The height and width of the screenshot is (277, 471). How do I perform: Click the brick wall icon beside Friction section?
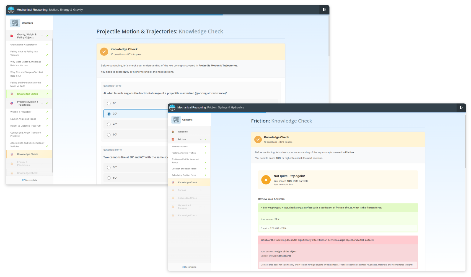click(x=173, y=140)
